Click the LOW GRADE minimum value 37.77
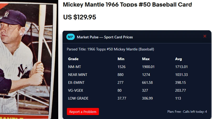The height and width of the screenshot is (119, 212). [122, 98]
